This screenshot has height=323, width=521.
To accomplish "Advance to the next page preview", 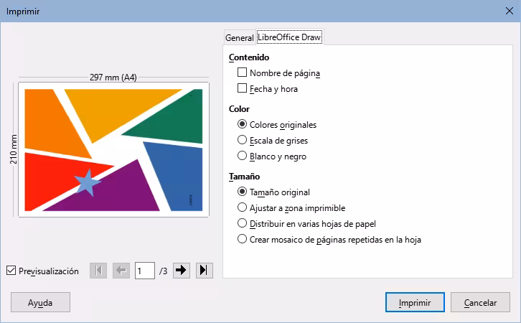I will click(x=182, y=271).
